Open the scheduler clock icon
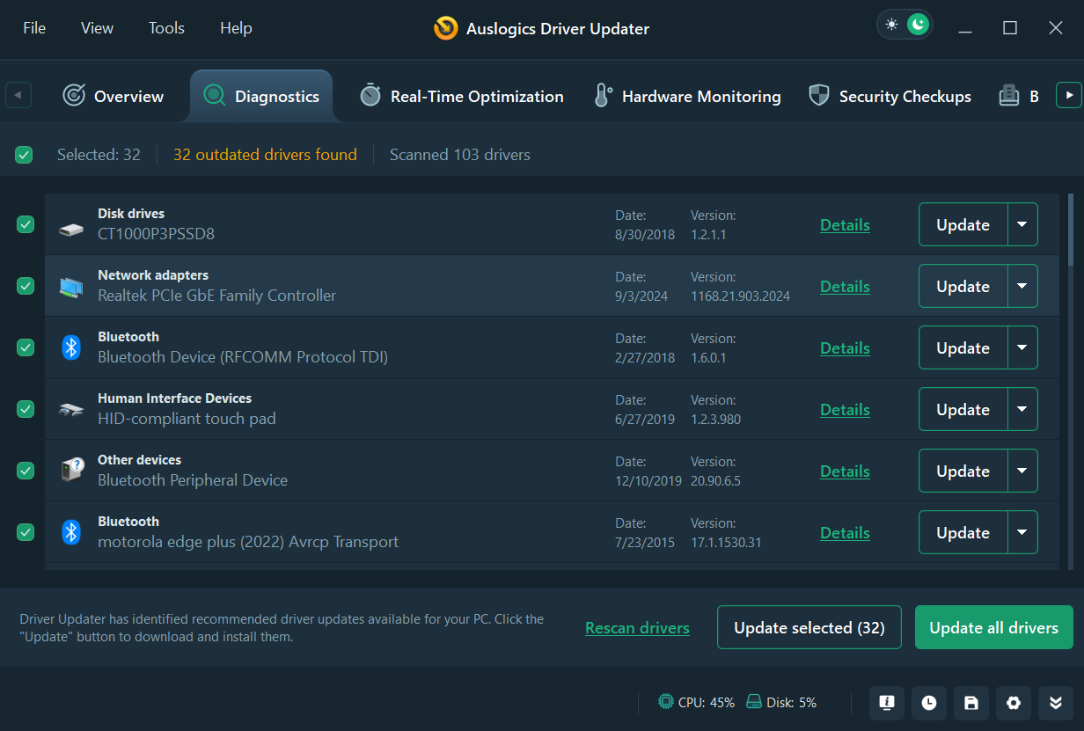The height and width of the screenshot is (731, 1084). [x=929, y=702]
